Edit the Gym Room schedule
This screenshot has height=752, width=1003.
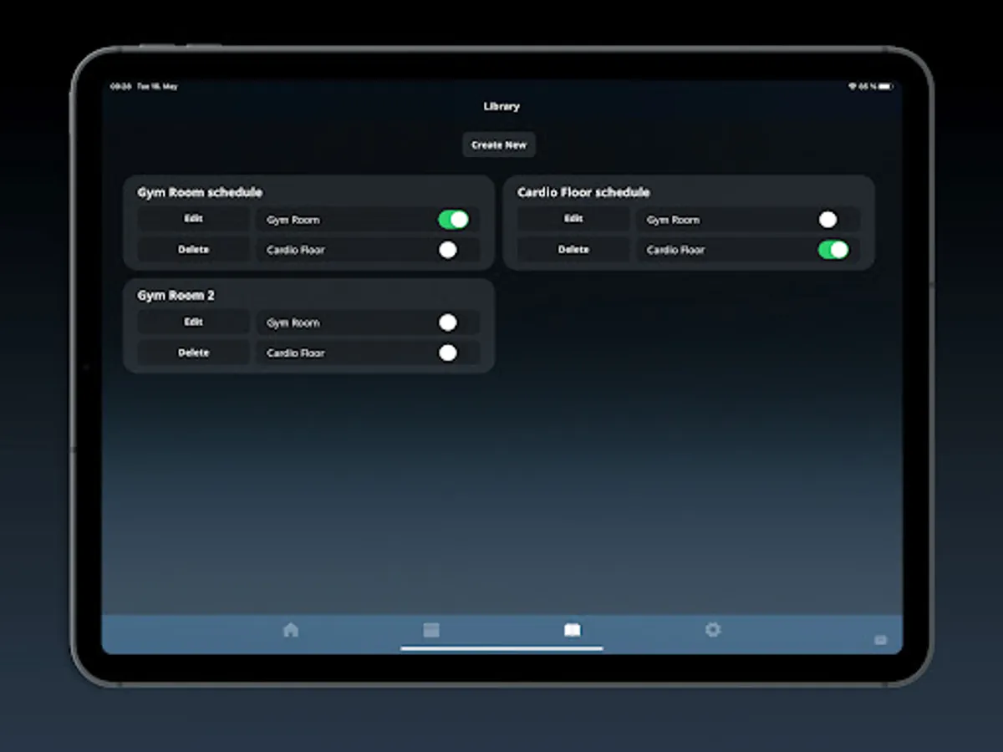(193, 219)
